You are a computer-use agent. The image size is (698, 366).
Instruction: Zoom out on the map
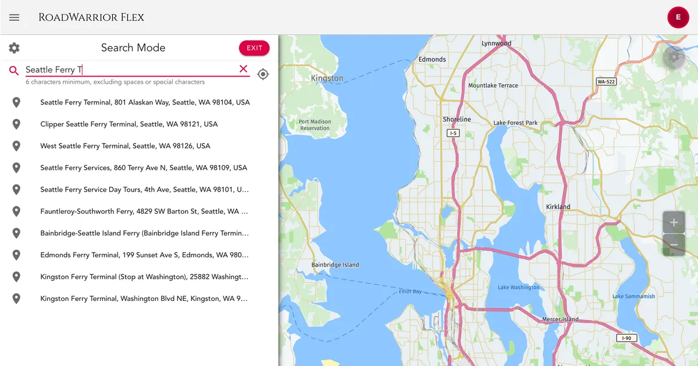pyautogui.click(x=674, y=245)
